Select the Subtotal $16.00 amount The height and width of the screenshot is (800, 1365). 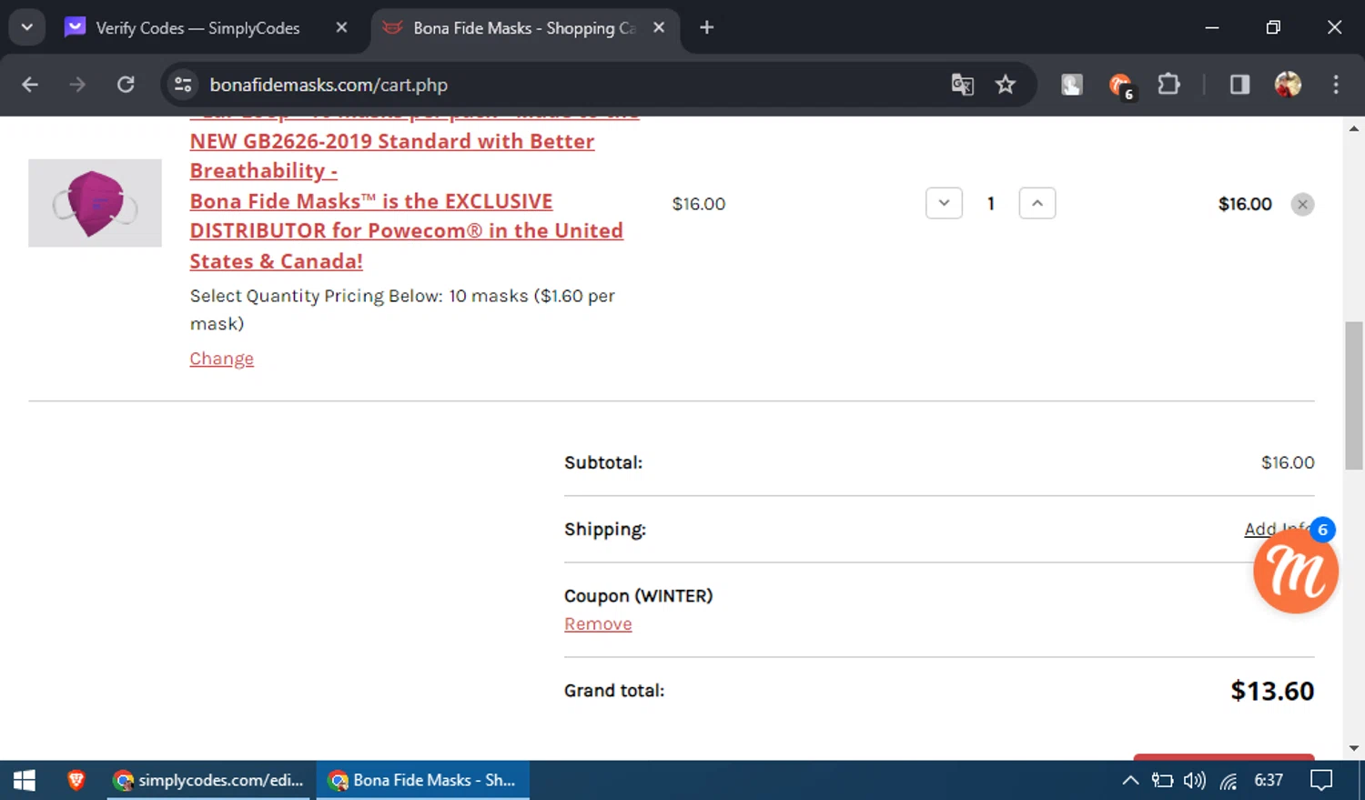coord(1288,462)
